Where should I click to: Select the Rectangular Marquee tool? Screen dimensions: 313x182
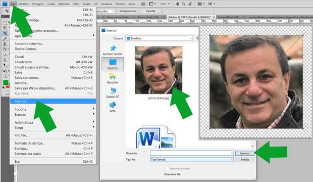[5, 23]
